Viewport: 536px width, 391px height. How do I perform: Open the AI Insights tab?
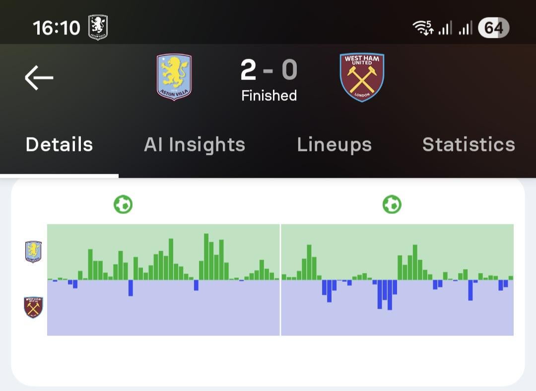coord(195,144)
